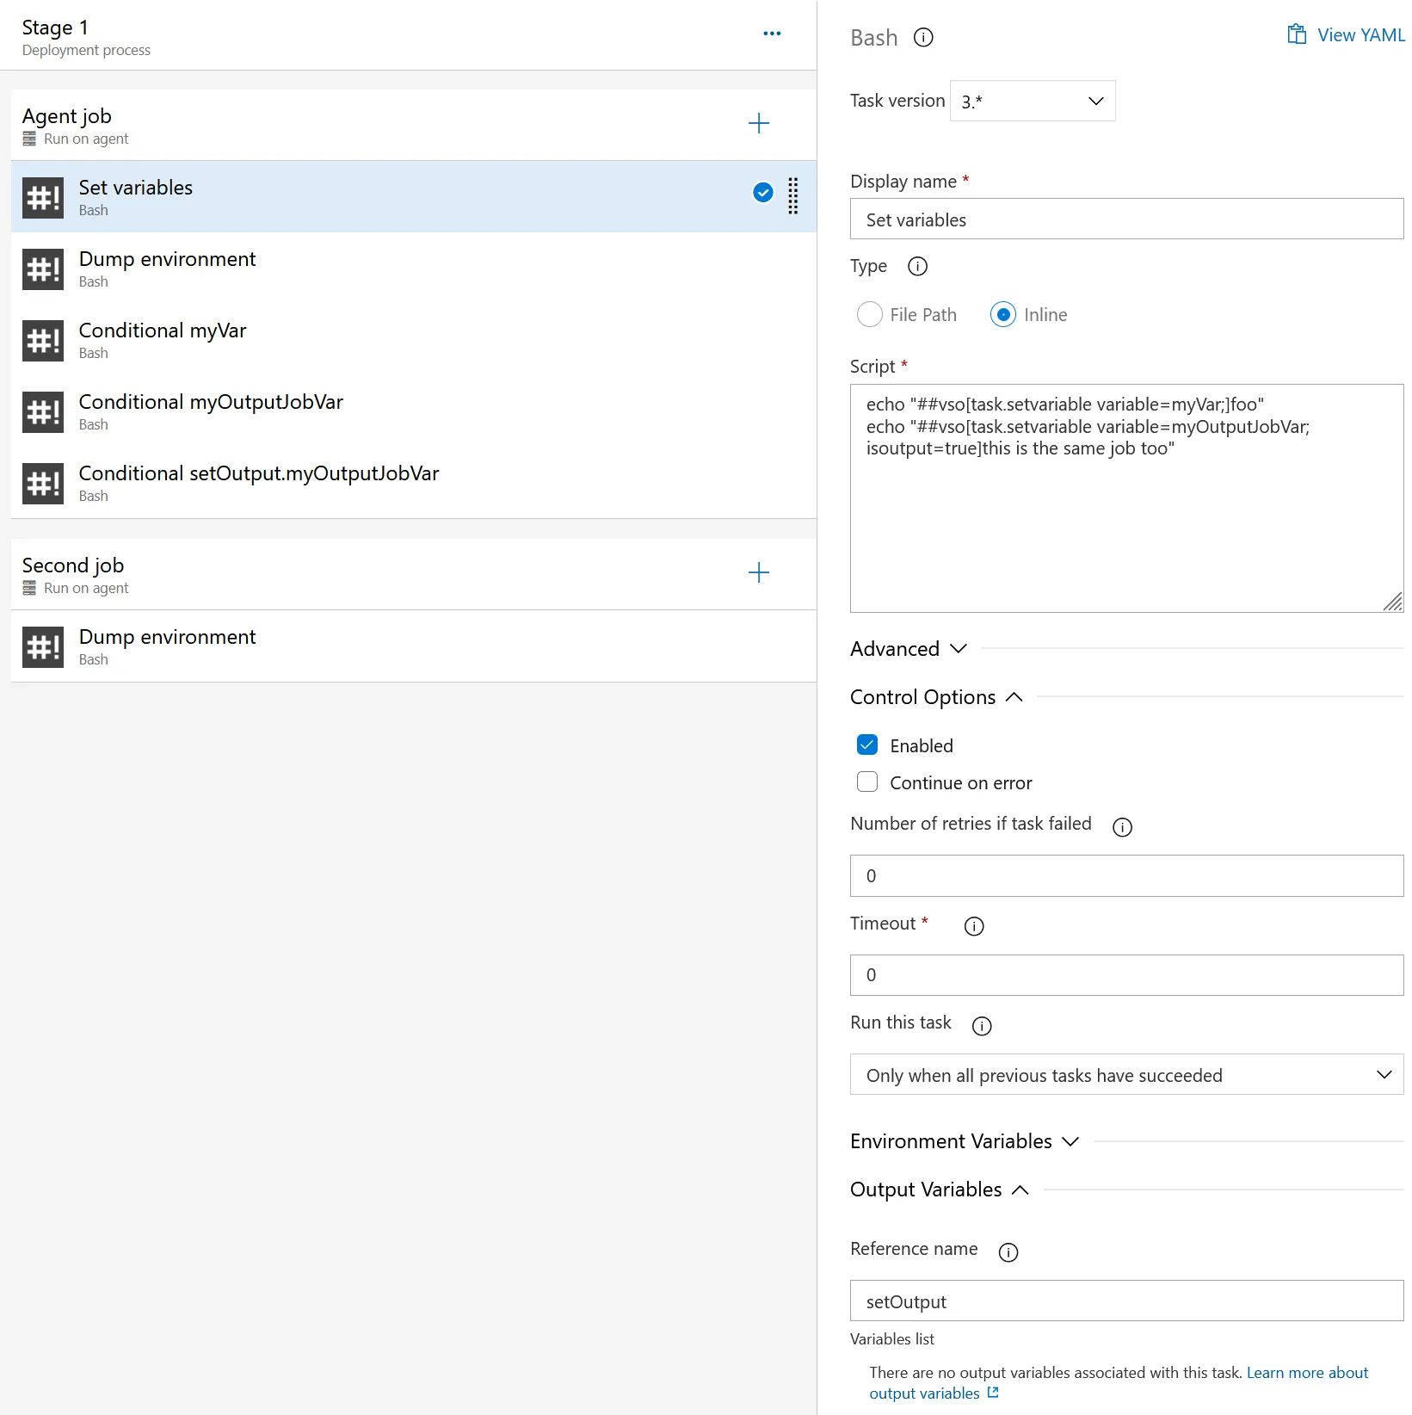This screenshot has width=1412, height=1415.
Task: Click the drag handle on Set variables task
Action: point(792,196)
